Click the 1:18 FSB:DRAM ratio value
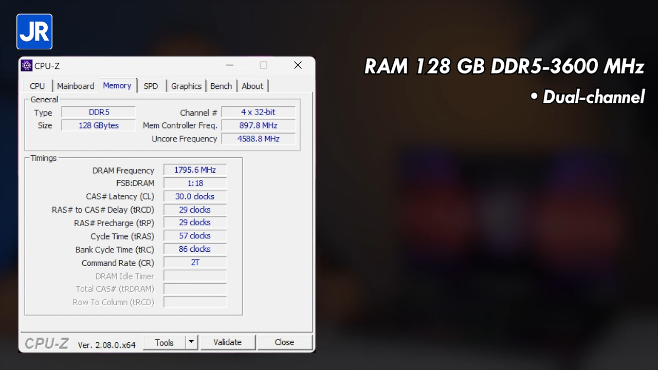Viewport: 658px width, 370px height. [195, 183]
